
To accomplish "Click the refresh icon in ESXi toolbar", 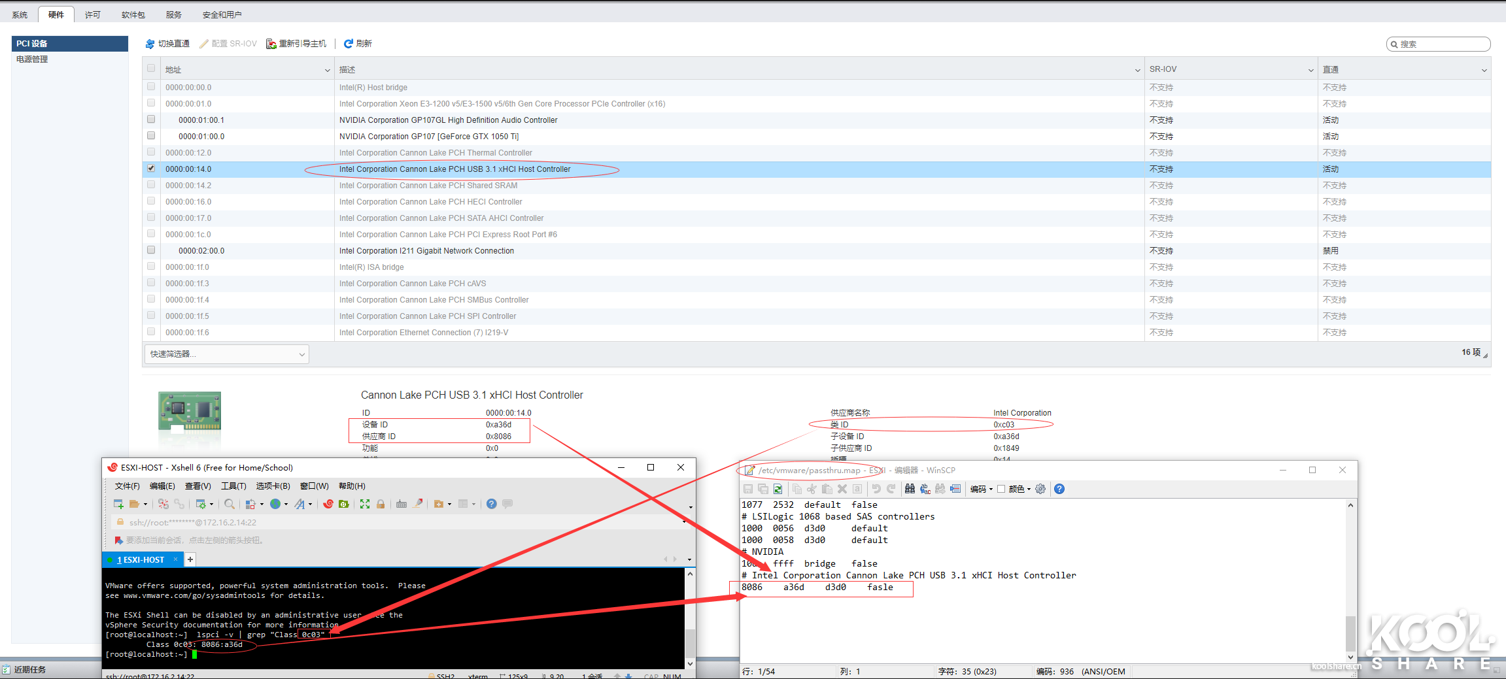I will 349,44.
